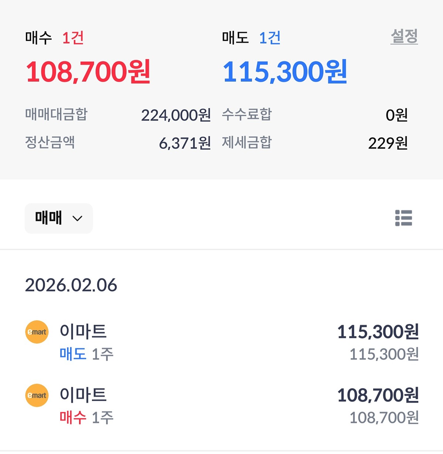The width and height of the screenshot is (443, 454).
Task: Tap the emart logo on the 매도 row
Action: (37, 332)
